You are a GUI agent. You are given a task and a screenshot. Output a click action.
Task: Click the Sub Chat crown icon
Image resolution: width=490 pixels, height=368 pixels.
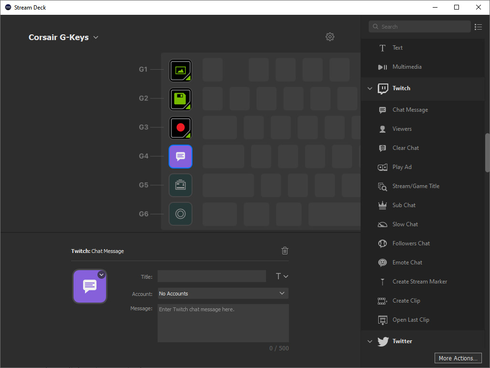pos(383,205)
